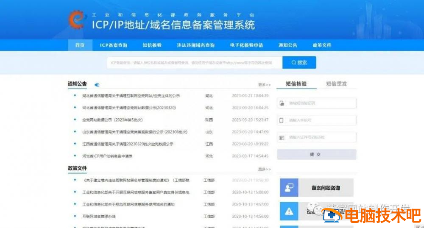Click the date 2023-03-20 10:39:22
Screen dimensions: 424x228
click(x=251, y=144)
